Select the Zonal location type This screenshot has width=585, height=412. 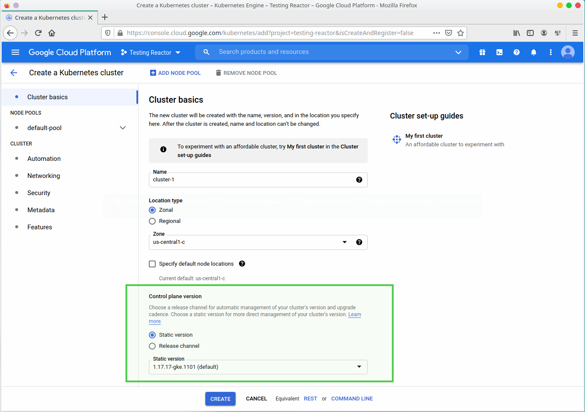(x=152, y=210)
